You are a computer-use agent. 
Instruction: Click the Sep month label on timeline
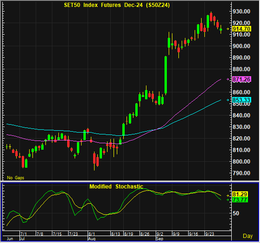(x=160, y=239)
